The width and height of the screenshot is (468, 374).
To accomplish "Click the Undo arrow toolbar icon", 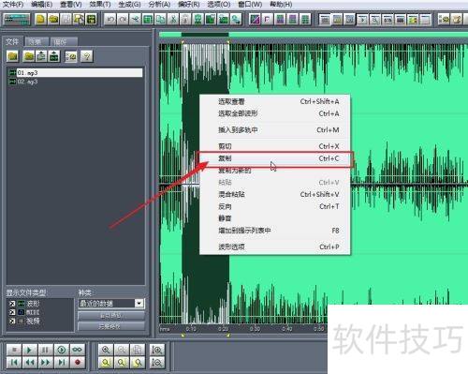I will (110, 20).
